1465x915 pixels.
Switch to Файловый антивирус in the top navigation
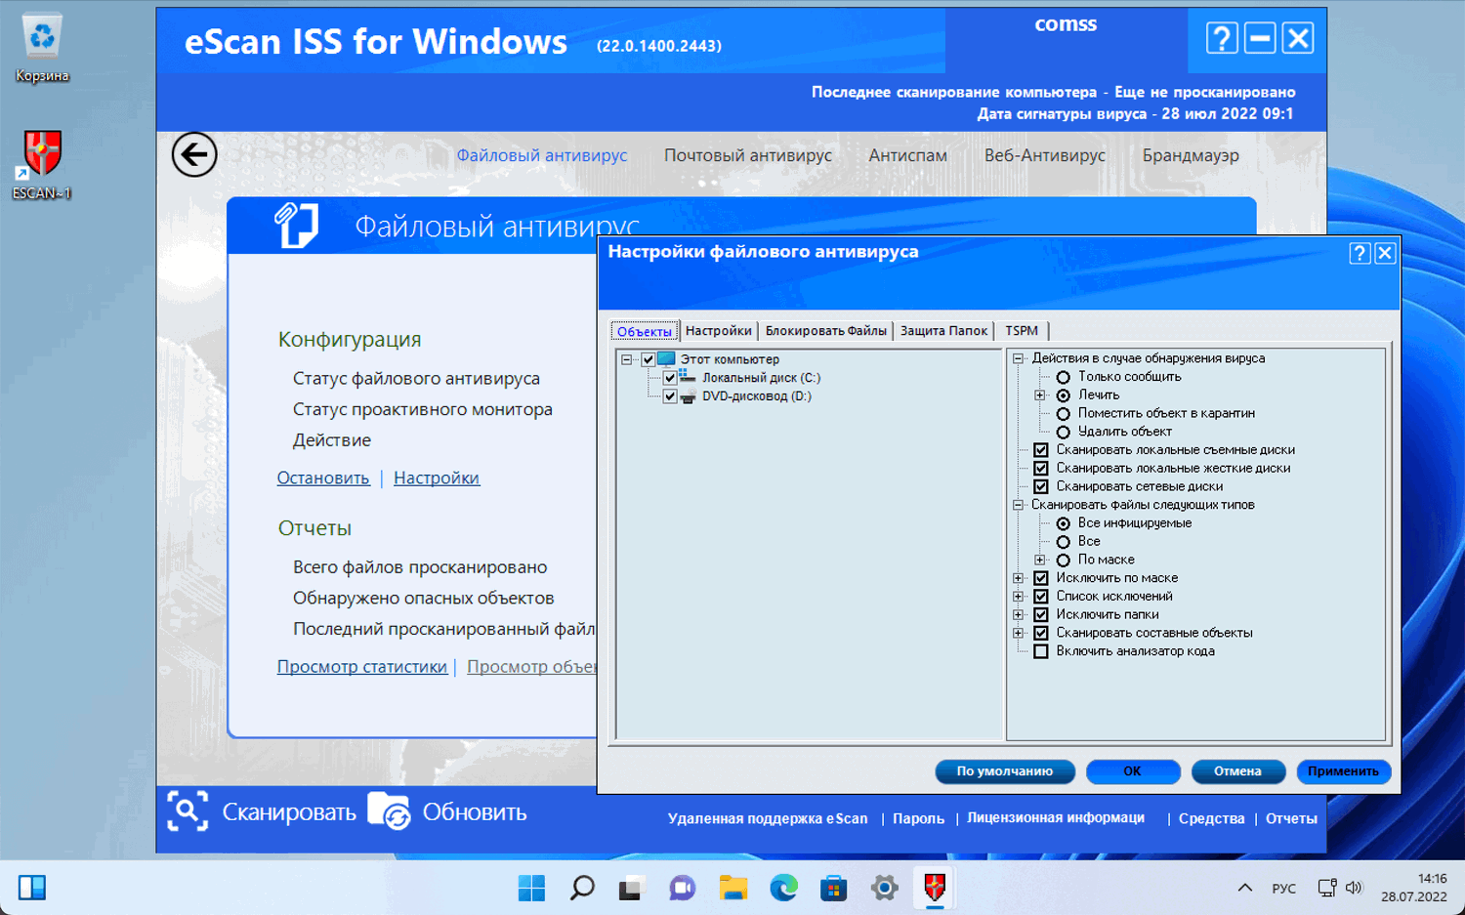click(542, 155)
